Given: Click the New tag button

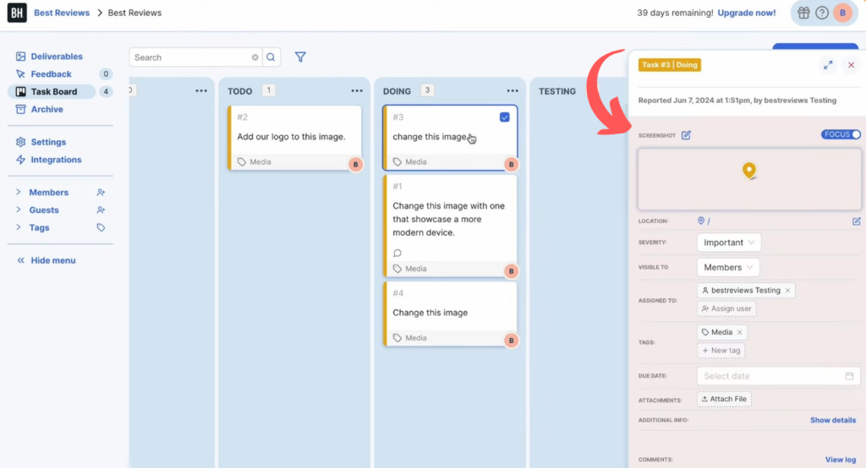Looking at the screenshot, I should [721, 351].
